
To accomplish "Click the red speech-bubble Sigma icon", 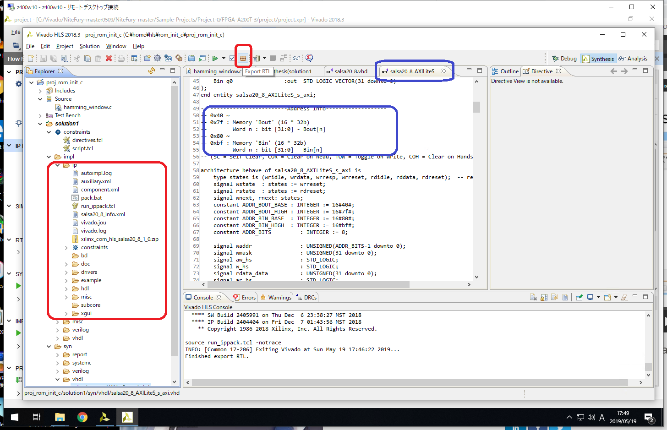I will (x=309, y=58).
